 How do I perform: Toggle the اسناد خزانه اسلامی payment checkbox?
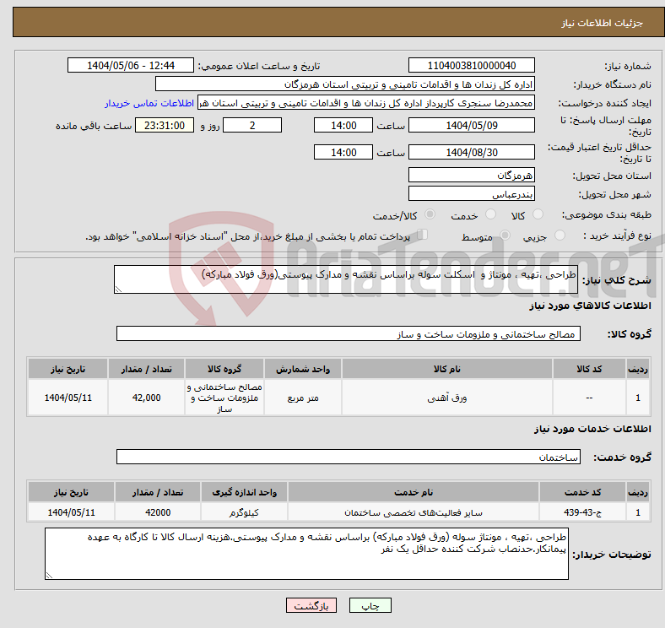[423, 235]
